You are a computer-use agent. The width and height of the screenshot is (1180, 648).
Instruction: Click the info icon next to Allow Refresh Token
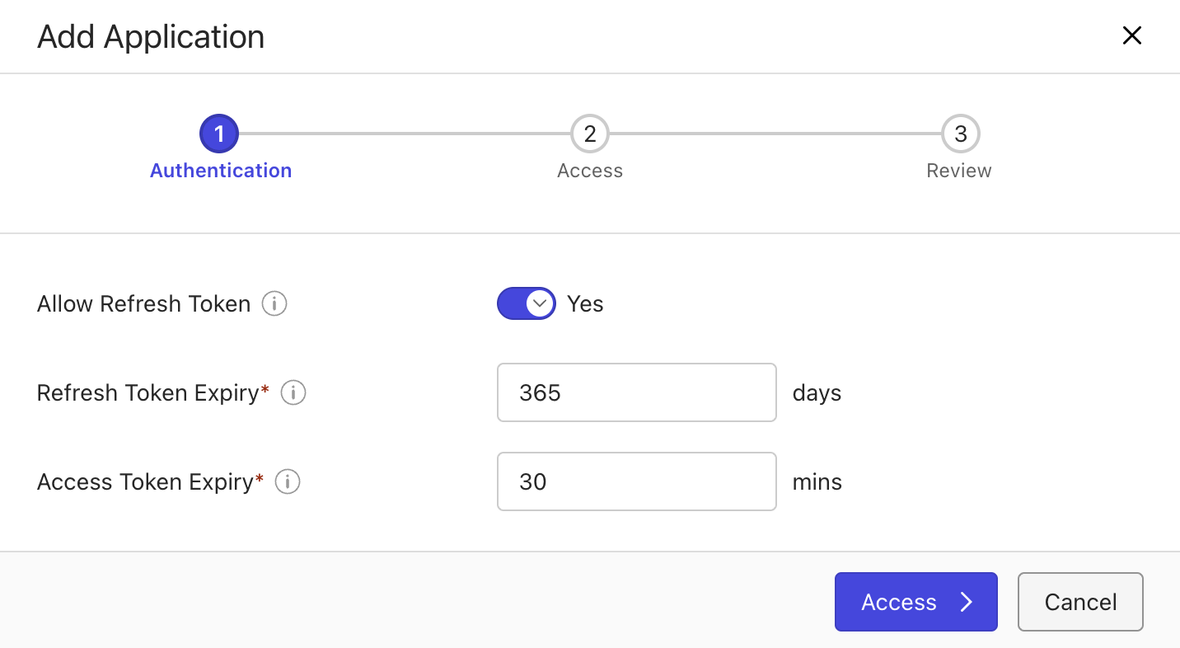tap(274, 303)
